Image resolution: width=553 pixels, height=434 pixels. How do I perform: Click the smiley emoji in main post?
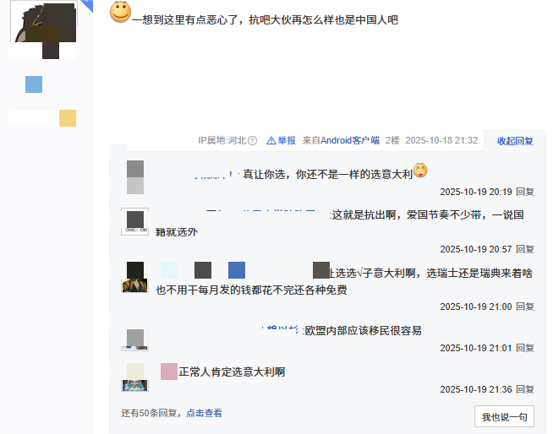point(121,12)
